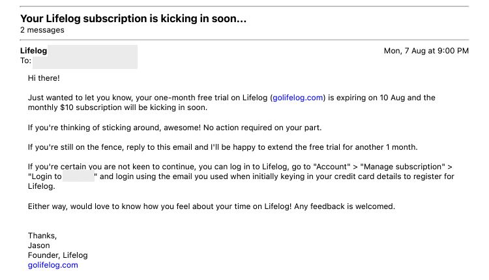Click the quoted "Manage subscription" text

pyautogui.click(x=403, y=167)
